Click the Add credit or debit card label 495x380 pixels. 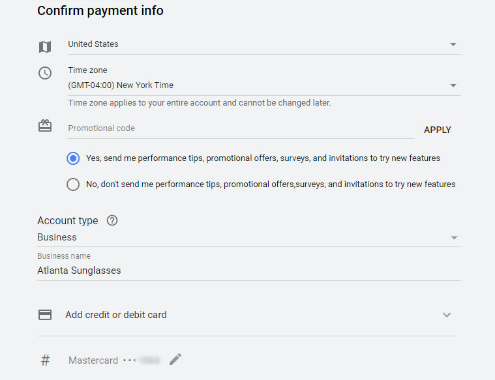click(x=116, y=315)
